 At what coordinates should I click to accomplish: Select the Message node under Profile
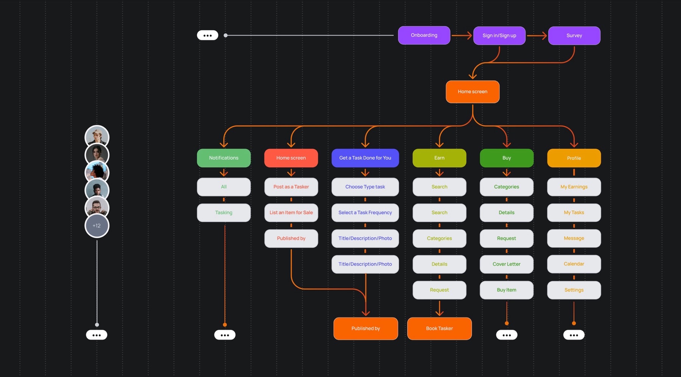tap(574, 238)
